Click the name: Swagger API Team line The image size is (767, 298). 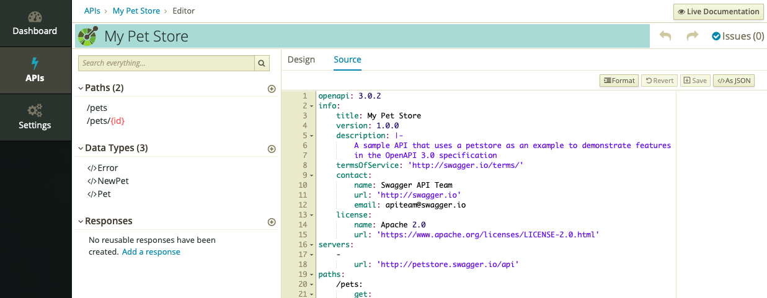click(403, 185)
